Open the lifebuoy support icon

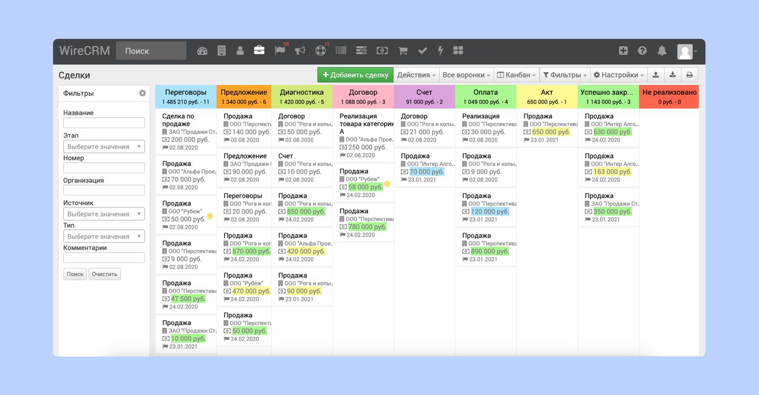coord(321,51)
